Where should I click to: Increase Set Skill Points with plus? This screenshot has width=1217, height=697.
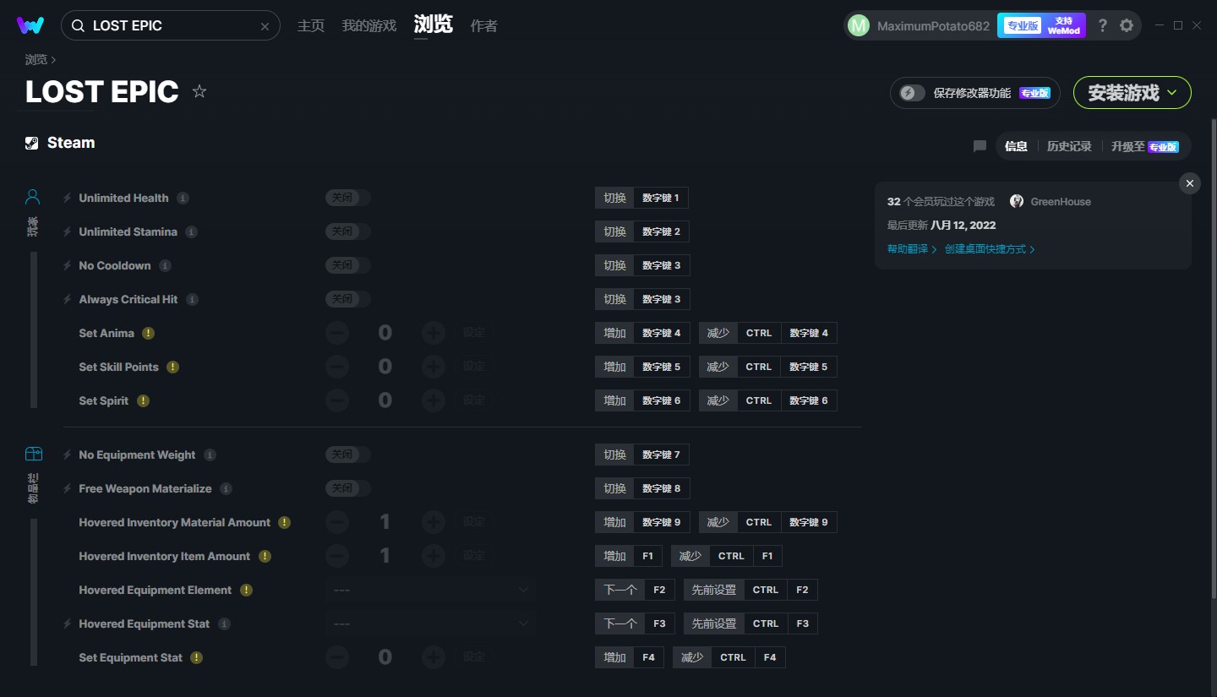pos(434,367)
